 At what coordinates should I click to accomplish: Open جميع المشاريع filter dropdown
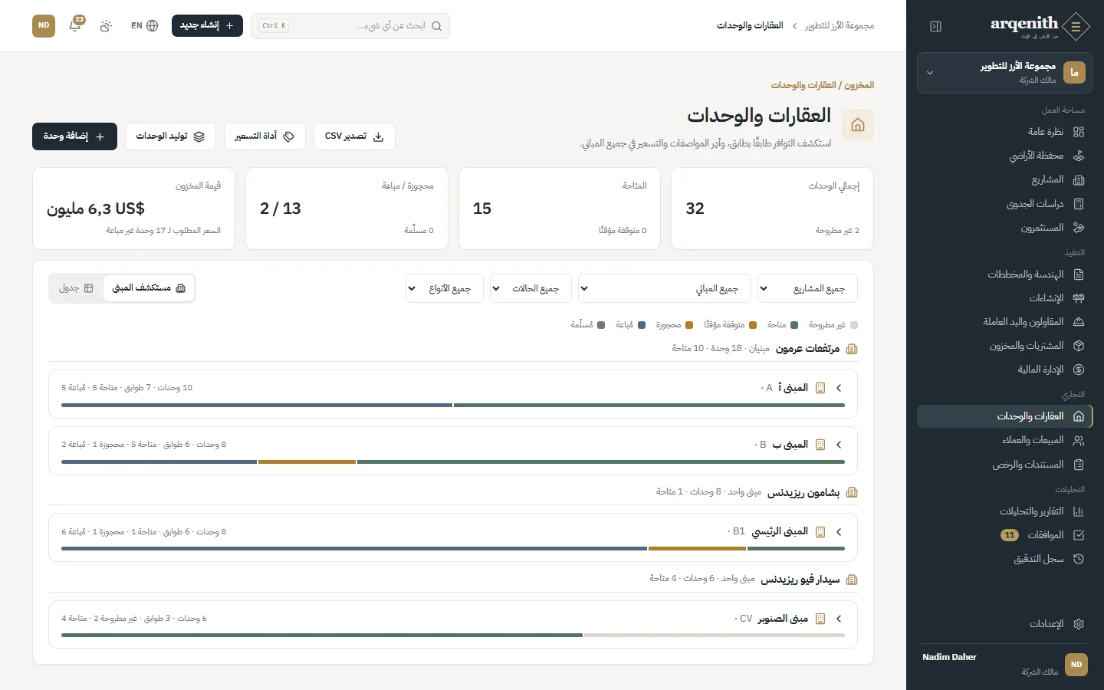(807, 288)
